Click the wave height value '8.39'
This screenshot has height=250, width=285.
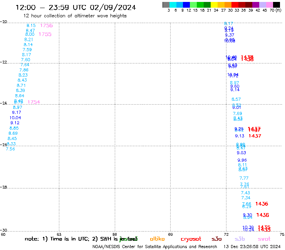(x=20, y=91)
